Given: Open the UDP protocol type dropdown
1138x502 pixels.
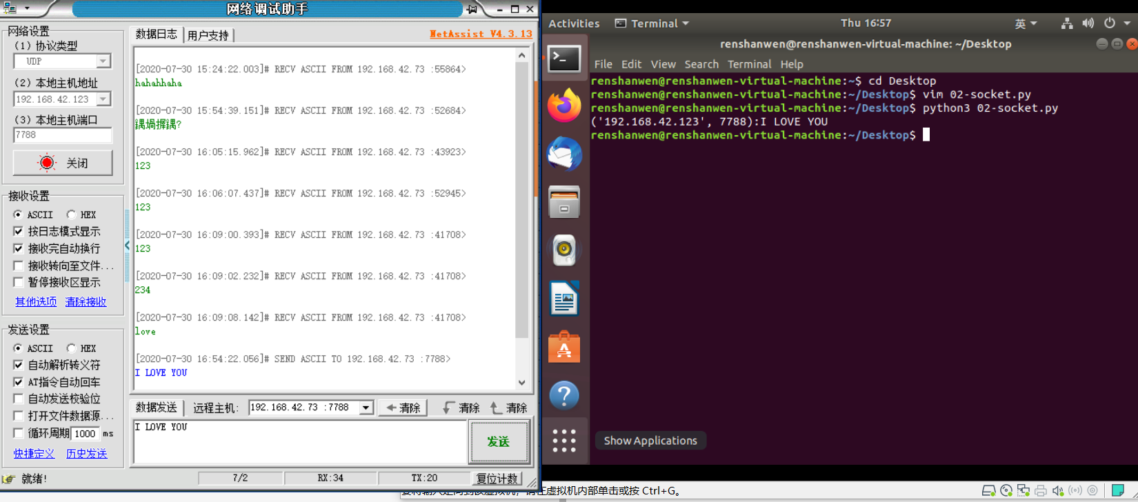Looking at the screenshot, I should coord(103,61).
